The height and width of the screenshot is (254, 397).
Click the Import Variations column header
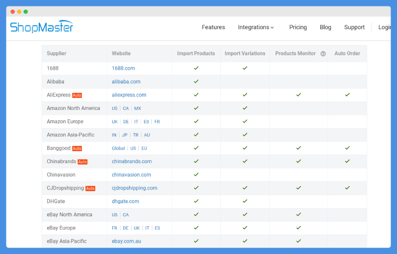(x=245, y=53)
